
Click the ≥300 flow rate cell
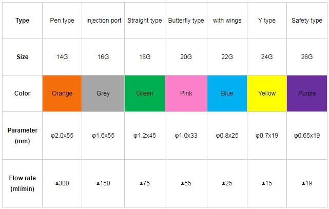point(62,183)
